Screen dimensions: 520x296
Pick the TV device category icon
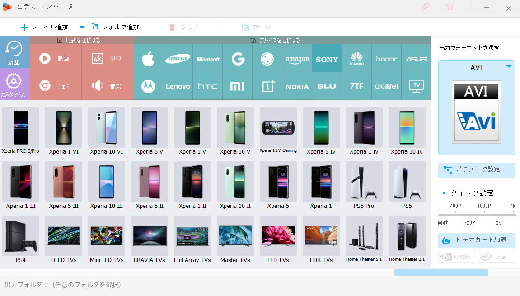click(416, 86)
